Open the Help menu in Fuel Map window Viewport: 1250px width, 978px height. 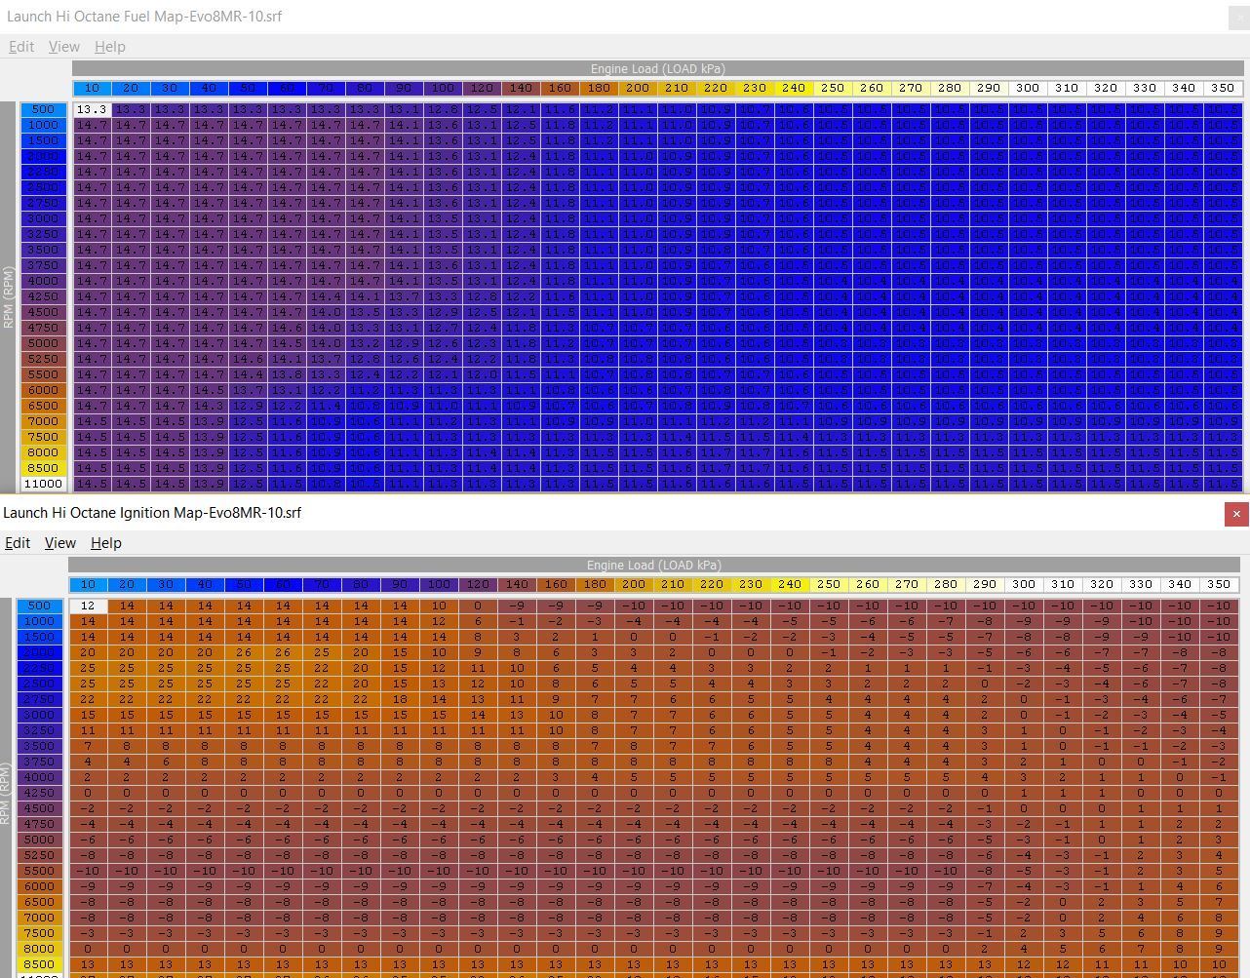(110, 47)
